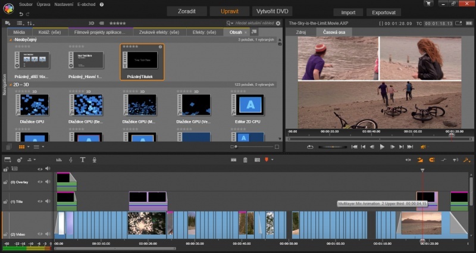The width and height of the screenshot is (476, 253).
Task: Adjust the library thumbnail size slider
Action: (x=236, y=146)
